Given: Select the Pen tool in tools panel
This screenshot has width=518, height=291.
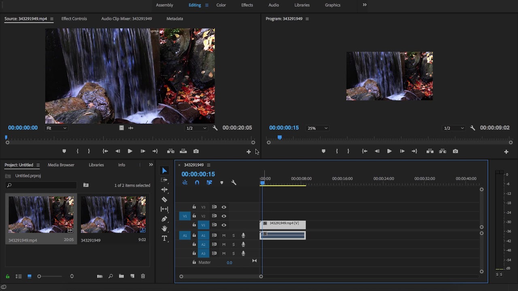Looking at the screenshot, I should tap(164, 219).
